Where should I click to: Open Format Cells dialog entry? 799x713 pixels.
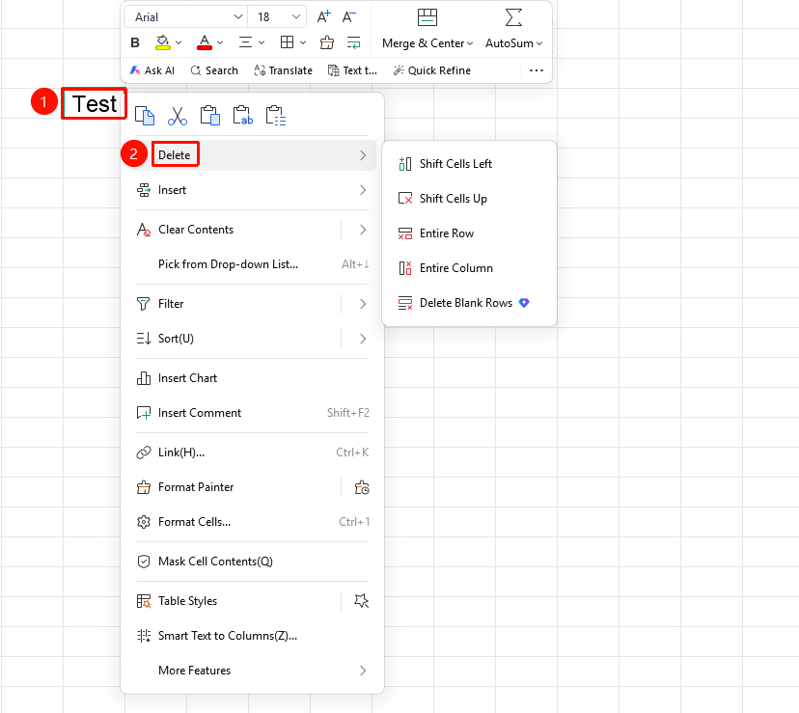[x=252, y=522]
